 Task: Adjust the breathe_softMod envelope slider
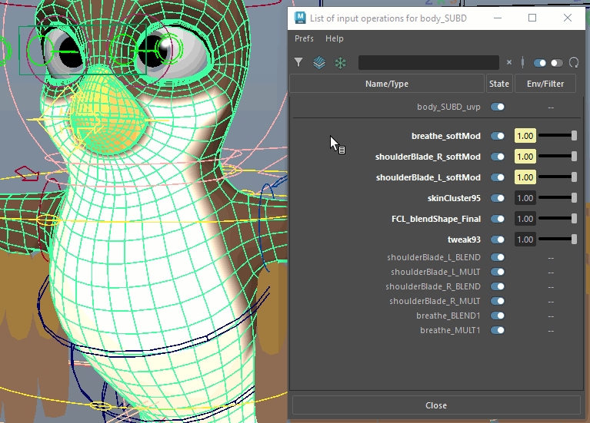click(558, 136)
